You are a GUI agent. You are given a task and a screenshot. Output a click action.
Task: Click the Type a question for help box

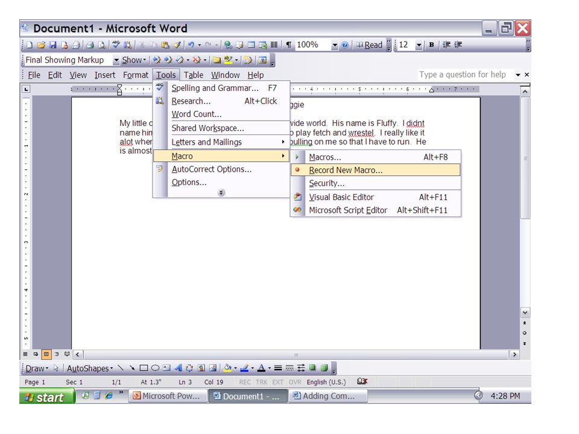coord(465,75)
